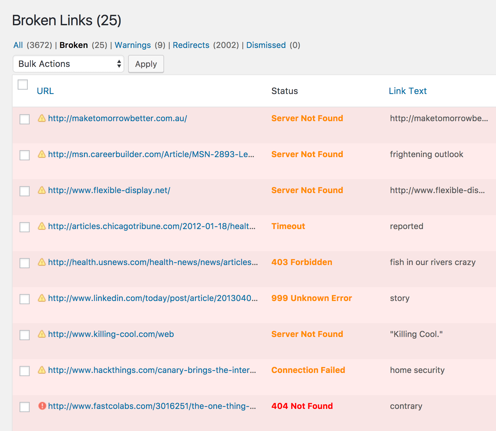Click link text 'http://www.flexible-dis...'
This screenshot has height=431, width=496.
coord(437,190)
